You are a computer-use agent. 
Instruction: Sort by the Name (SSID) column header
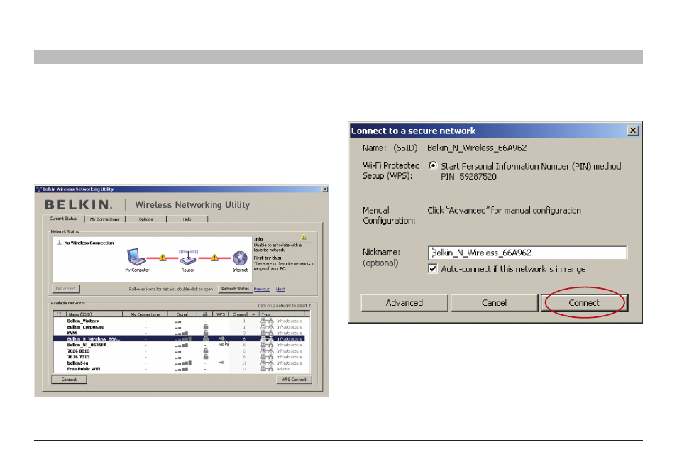click(x=94, y=314)
